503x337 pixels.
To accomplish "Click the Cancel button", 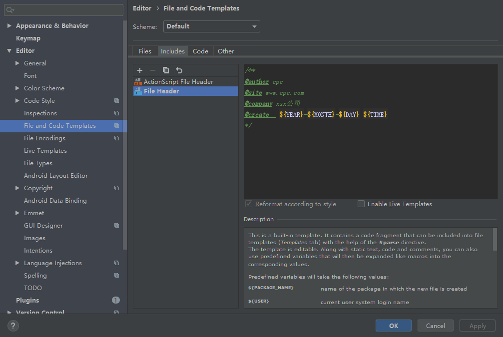I will click(x=435, y=326).
